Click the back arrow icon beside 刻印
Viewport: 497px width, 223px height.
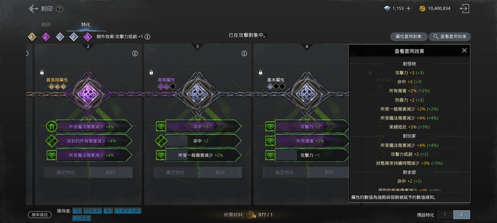point(33,9)
